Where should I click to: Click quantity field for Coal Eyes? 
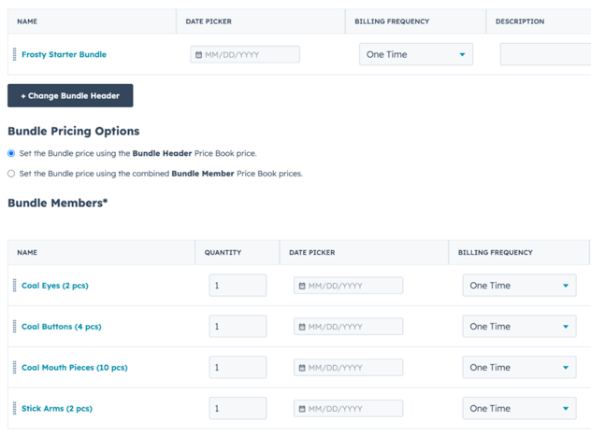(238, 286)
